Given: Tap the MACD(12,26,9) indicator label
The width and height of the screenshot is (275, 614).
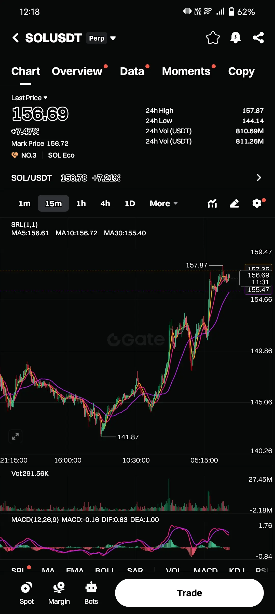Looking at the screenshot, I should [x=35, y=520].
